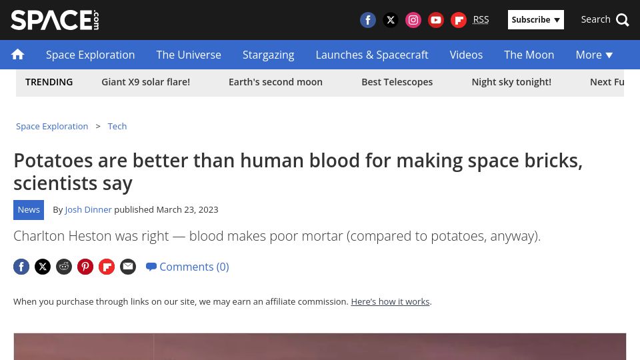Click the article hero image

[x=319, y=347]
